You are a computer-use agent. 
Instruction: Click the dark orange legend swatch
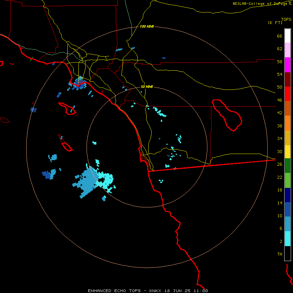pos(287,108)
